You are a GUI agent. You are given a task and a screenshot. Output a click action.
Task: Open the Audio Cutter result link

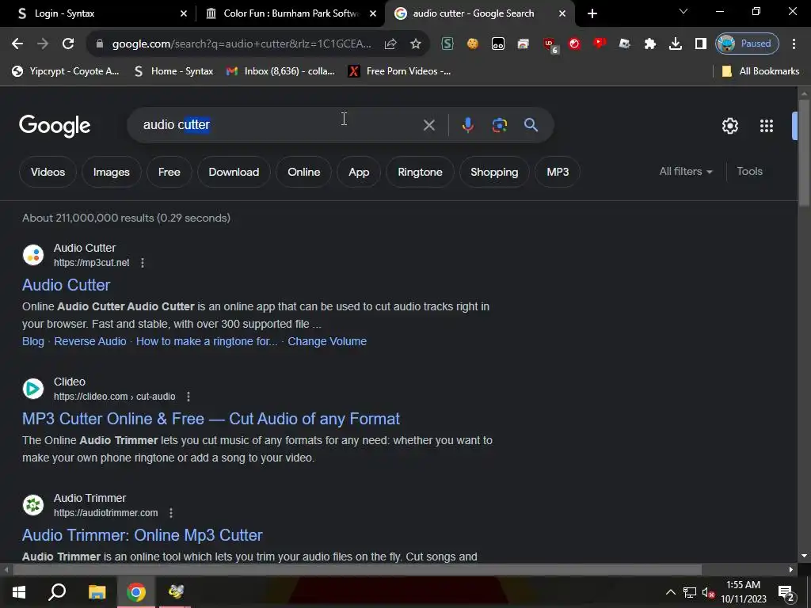point(67,285)
